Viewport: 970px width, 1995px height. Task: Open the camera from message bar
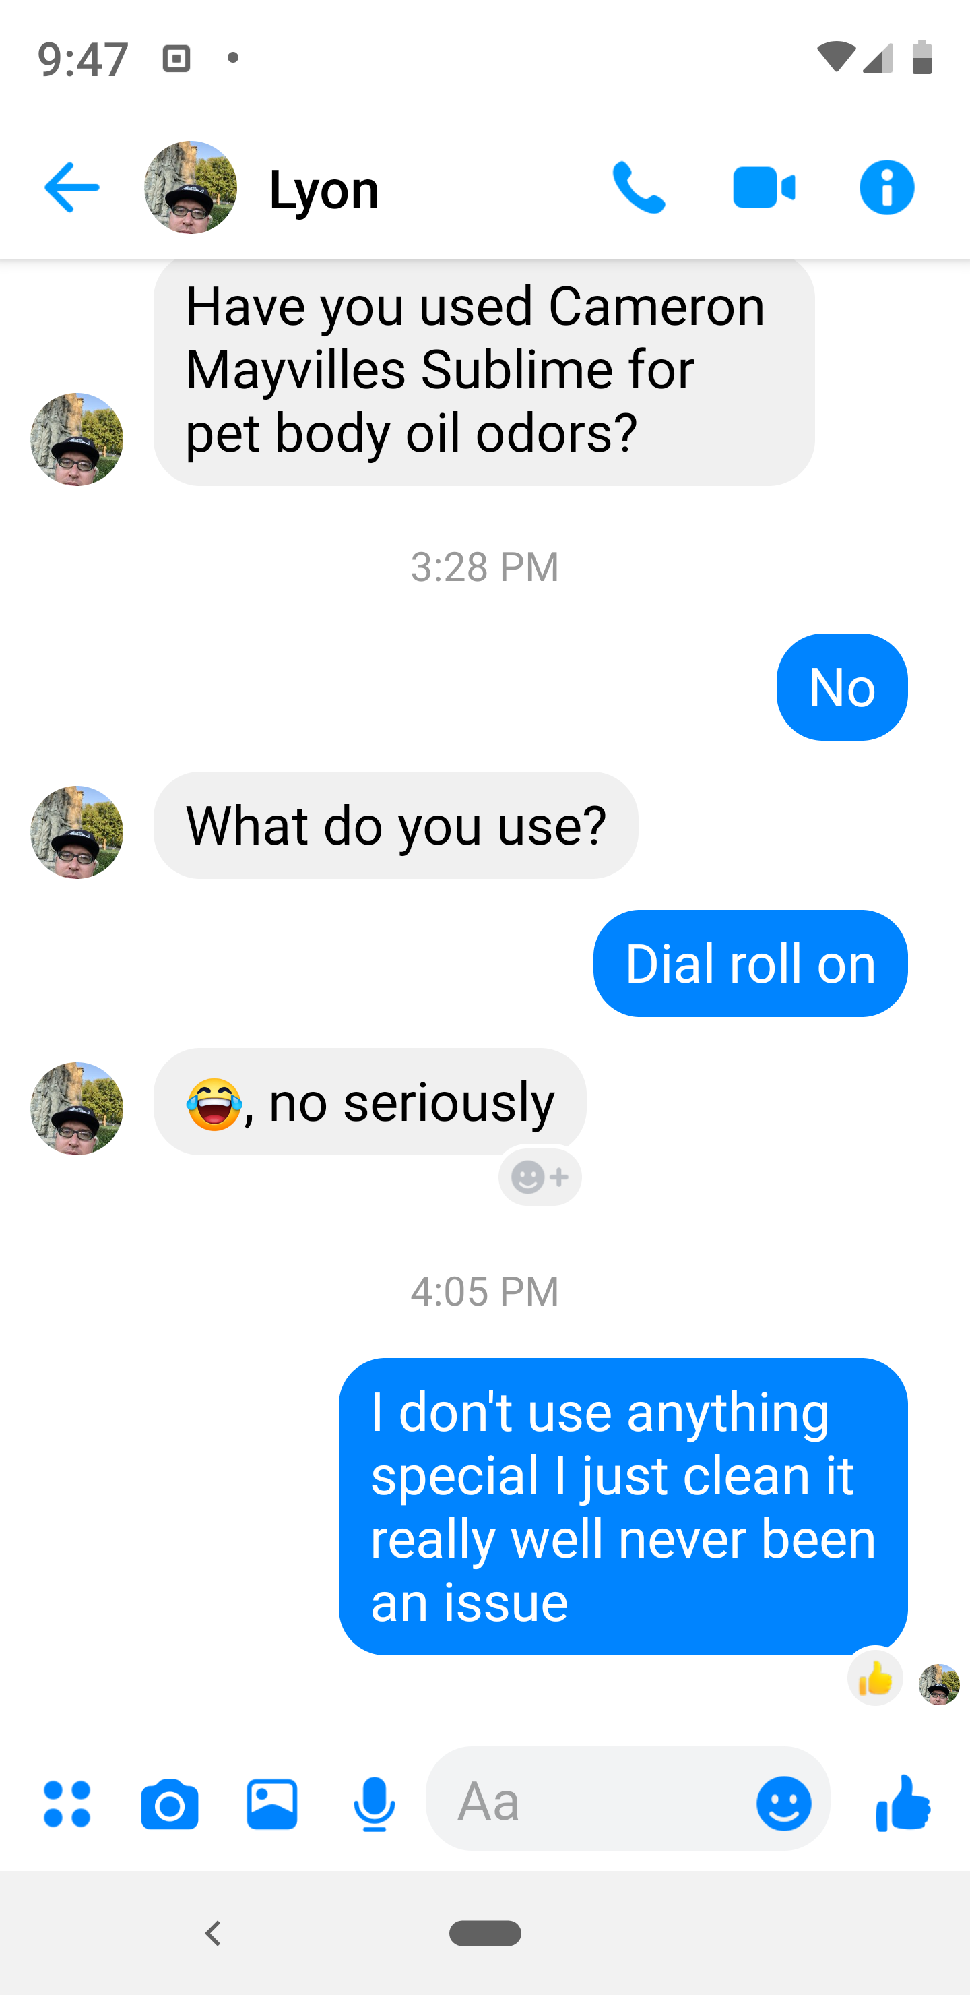coord(170,1804)
